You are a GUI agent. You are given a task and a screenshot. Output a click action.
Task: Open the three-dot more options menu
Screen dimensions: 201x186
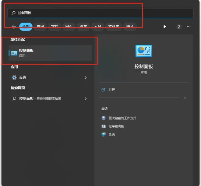(x=189, y=27)
